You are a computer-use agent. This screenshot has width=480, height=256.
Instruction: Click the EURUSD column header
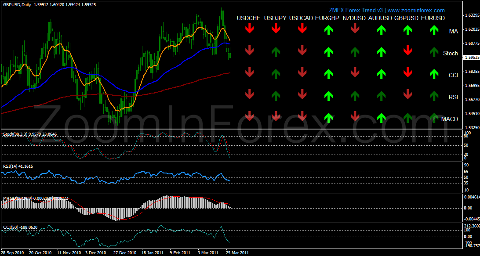point(433,18)
